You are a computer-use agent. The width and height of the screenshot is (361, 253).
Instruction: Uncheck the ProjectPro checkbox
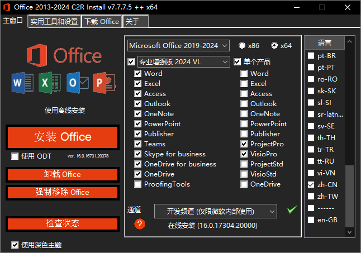(x=244, y=144)
